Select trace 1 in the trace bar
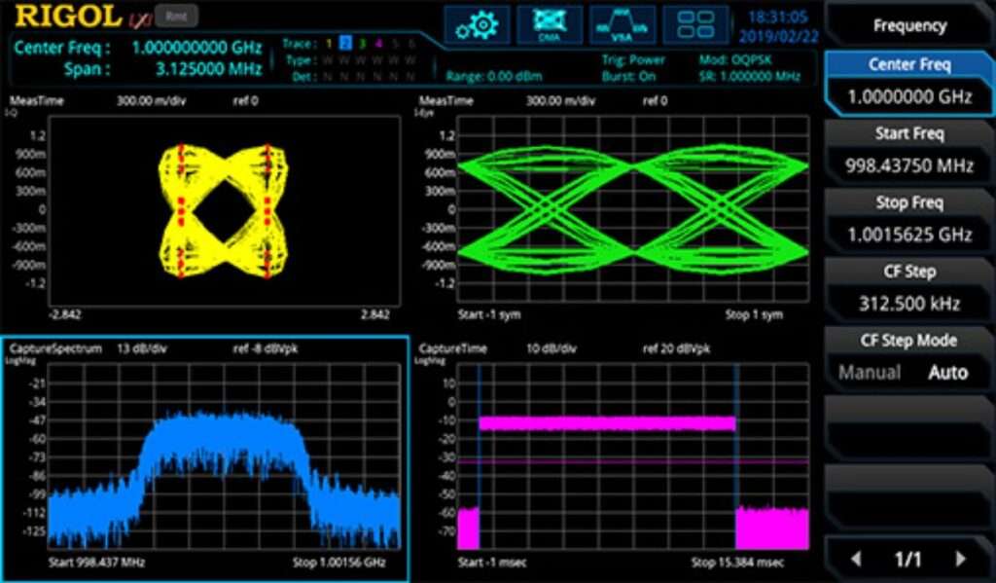Image resolution: width=996 pixels, height=583 pixels. point(329,44)
